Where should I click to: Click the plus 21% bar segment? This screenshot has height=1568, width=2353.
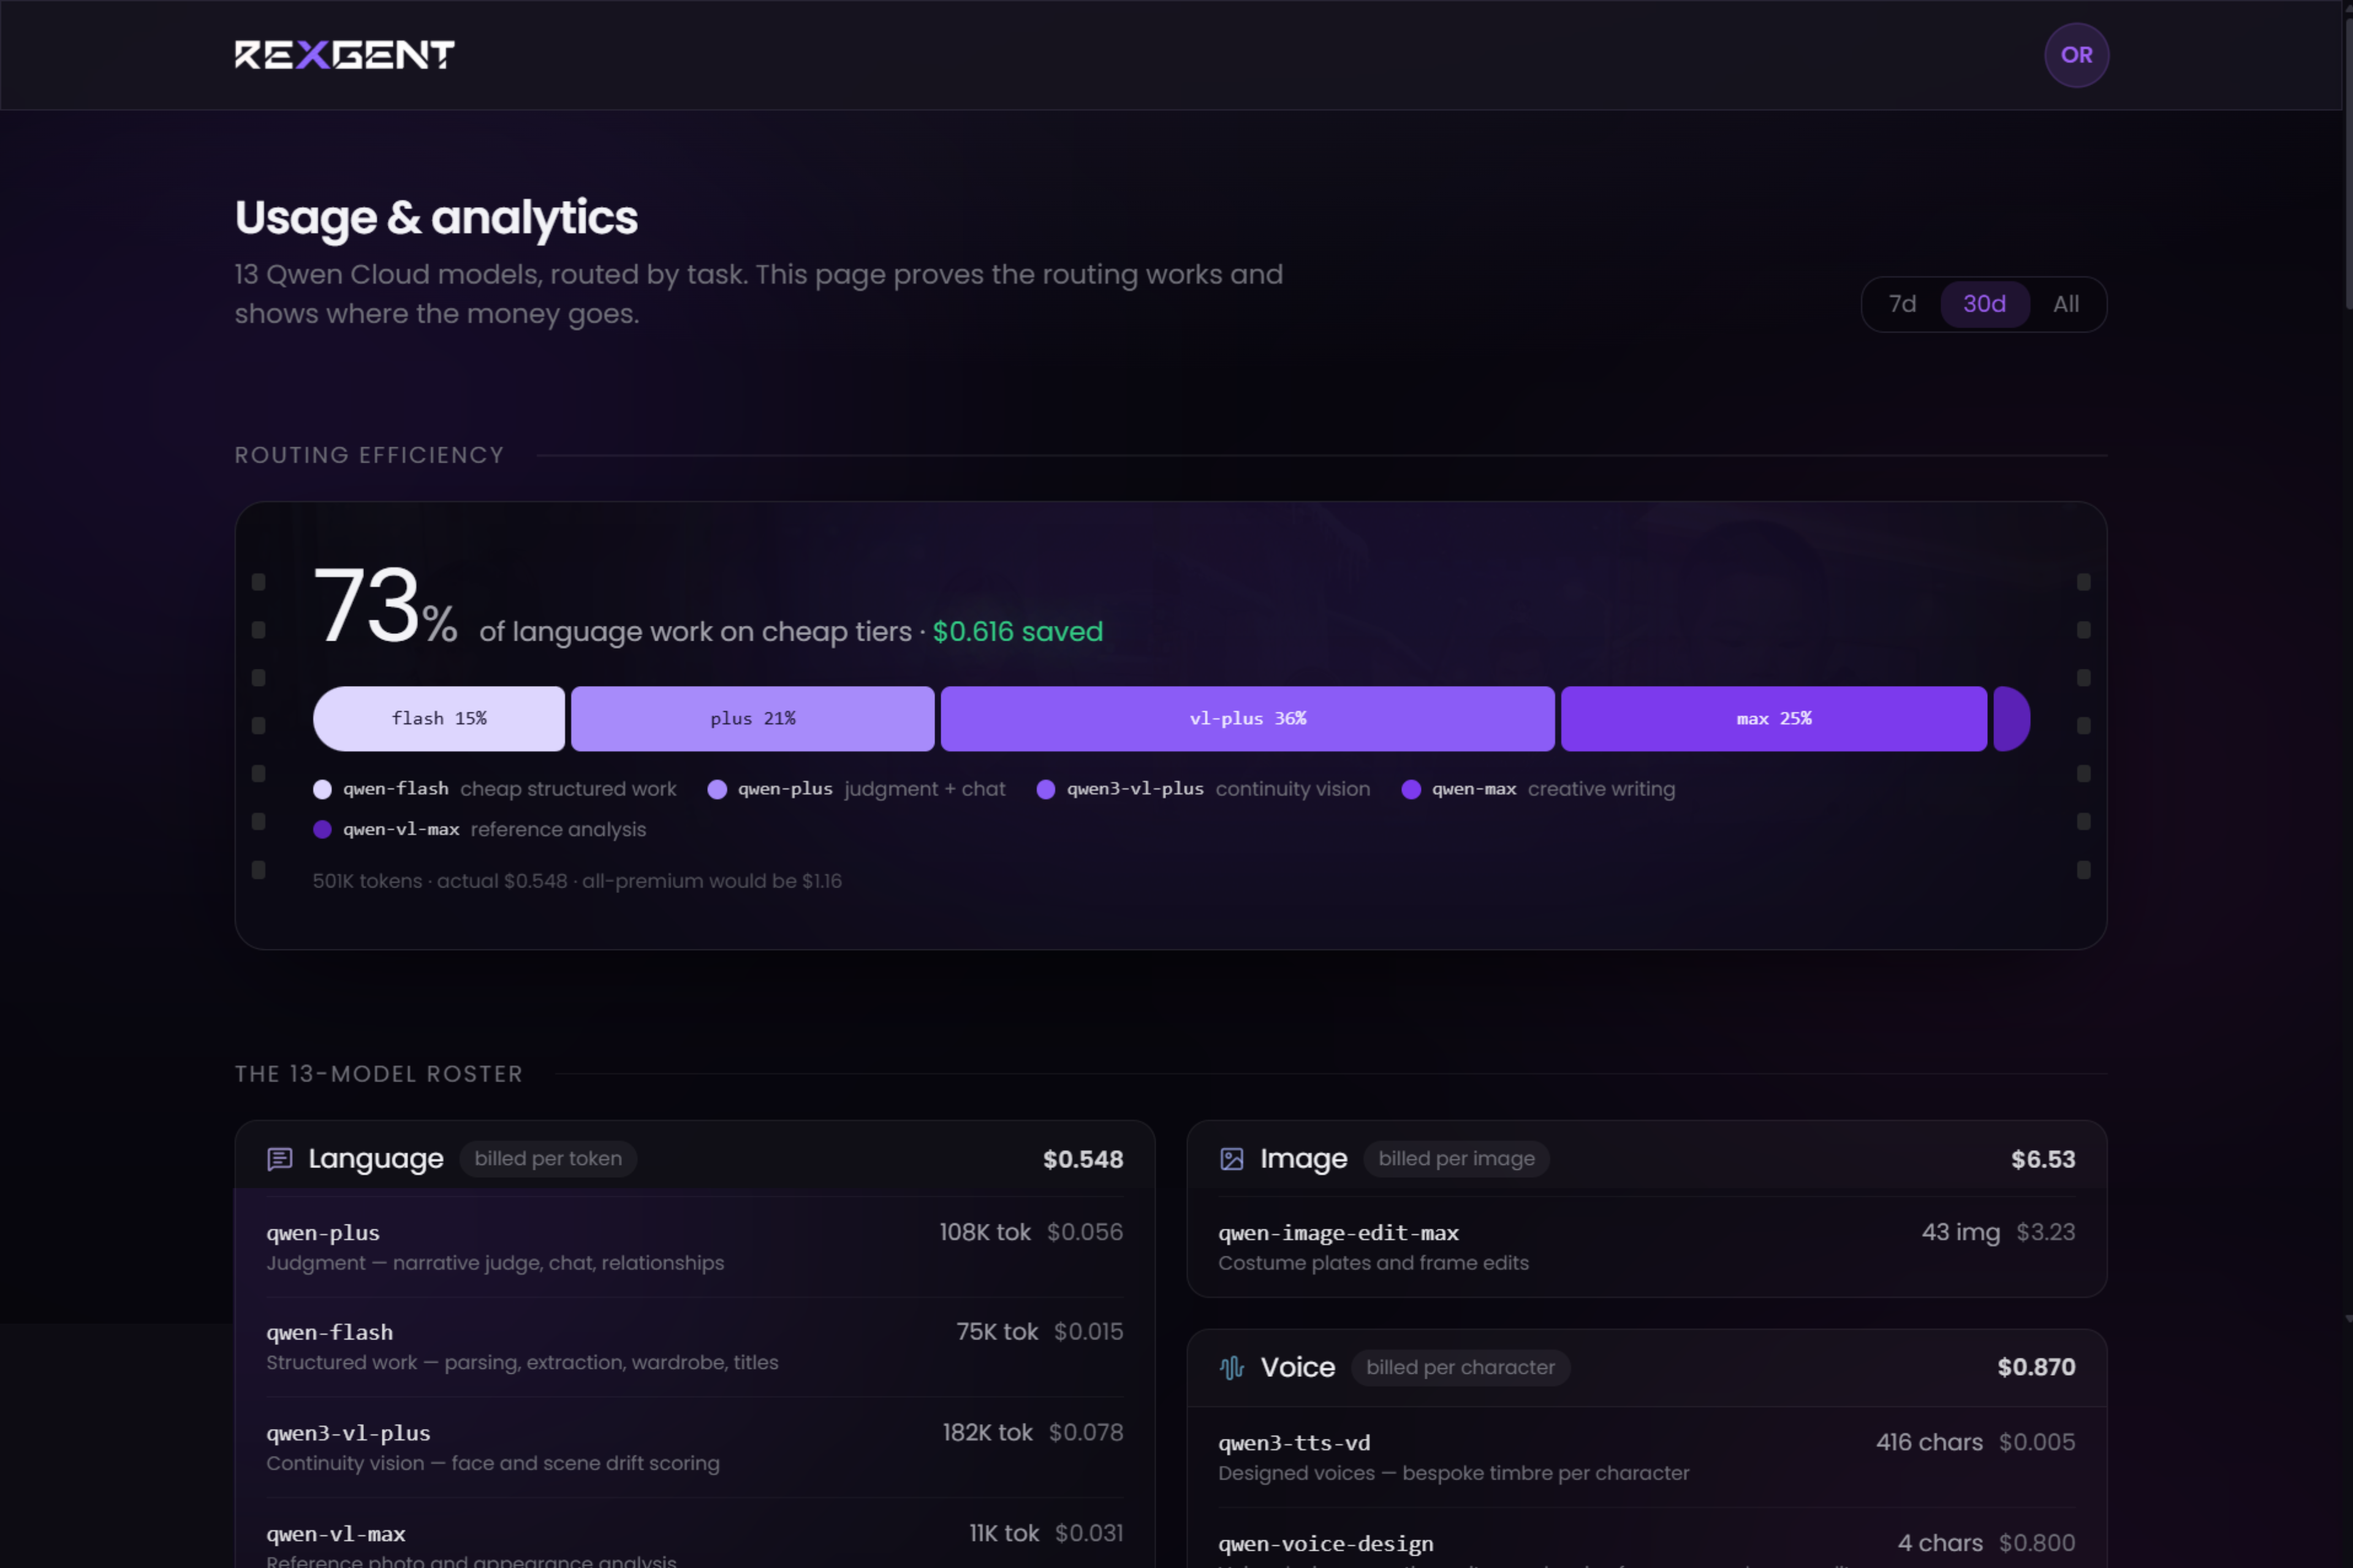click(x=752, y=718)
